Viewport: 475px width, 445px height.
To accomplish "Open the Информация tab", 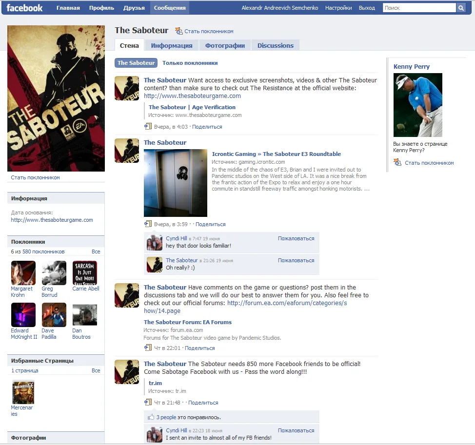I will (x=172, y=45).
